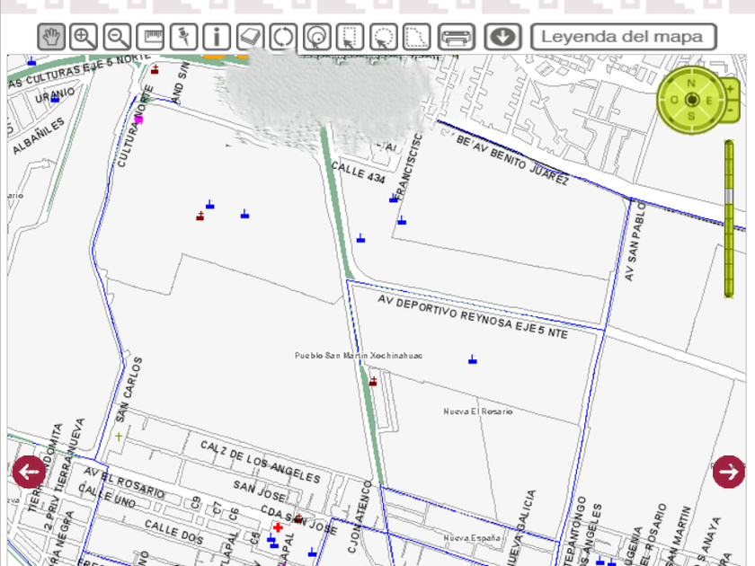Viewport: 755px width, 566px height.
Task: Refresh the map with circular arrows
Action: (x=282, y=37)
